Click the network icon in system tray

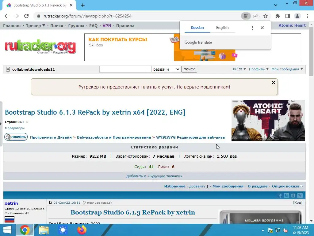pos(278,230)
